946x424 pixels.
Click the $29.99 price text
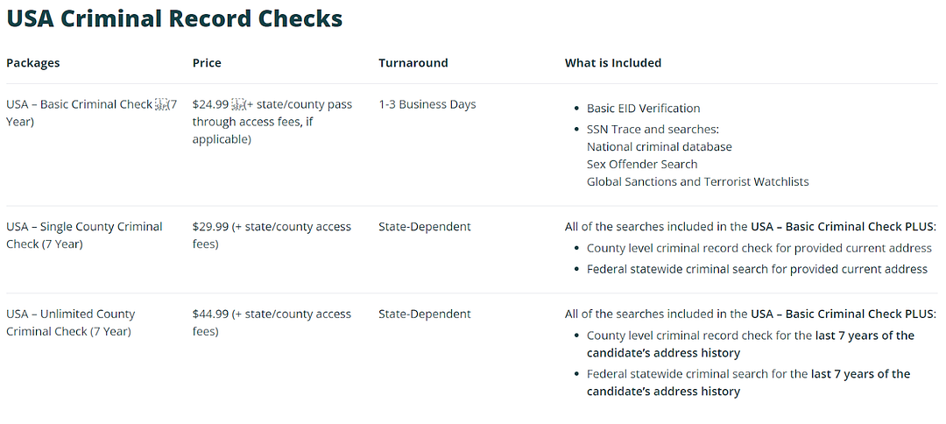[x=210, y=227]
